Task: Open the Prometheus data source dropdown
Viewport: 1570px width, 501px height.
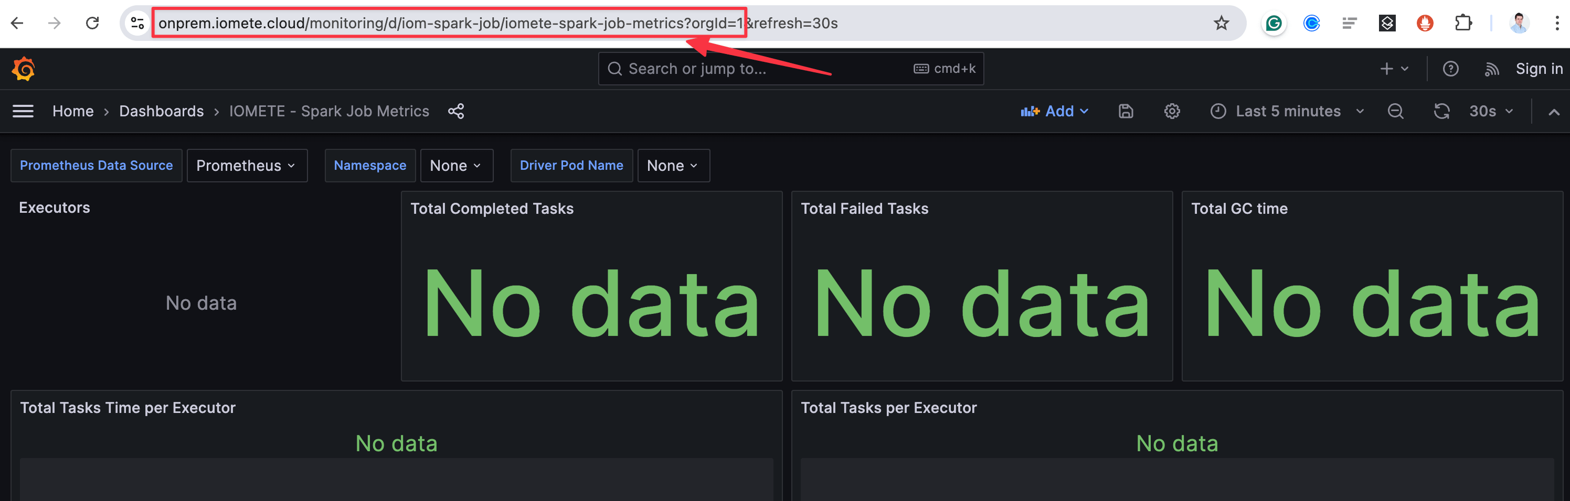Action: (247, 166)
